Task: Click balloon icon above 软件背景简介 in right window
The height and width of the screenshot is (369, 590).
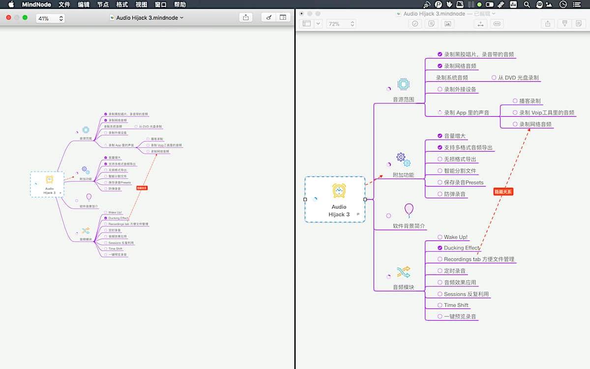Action: [x=409, y=211]
